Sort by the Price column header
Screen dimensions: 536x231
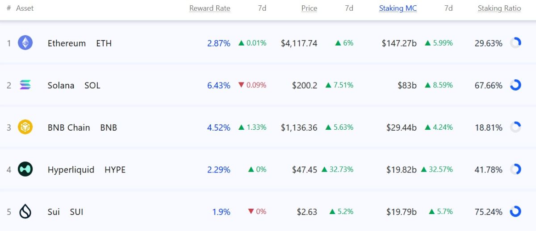pos(309,8)
